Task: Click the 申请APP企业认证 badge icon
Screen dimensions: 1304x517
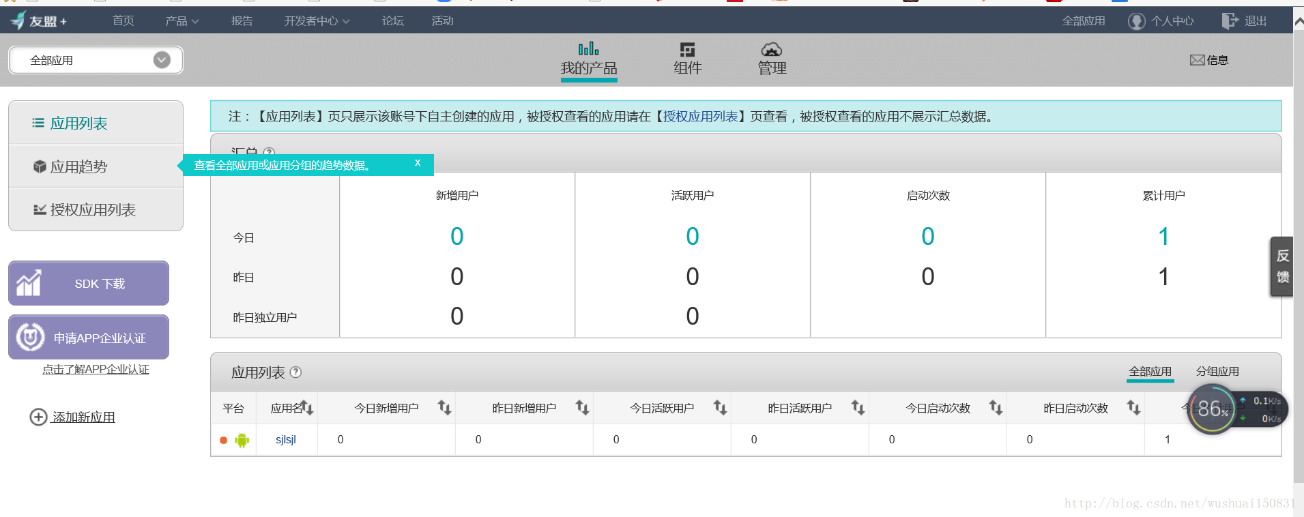Action: pyautogui.click(x=31, y=337)
